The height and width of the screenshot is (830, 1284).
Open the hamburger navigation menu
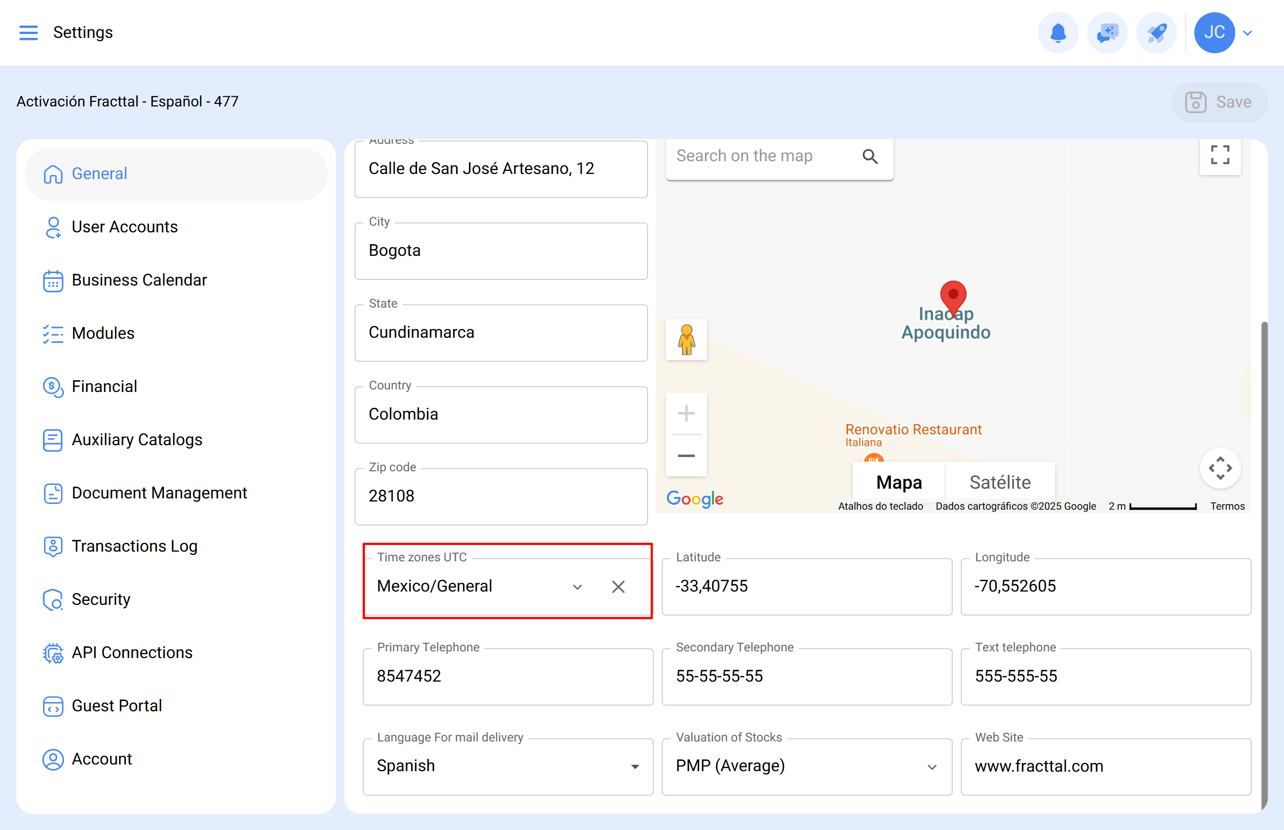click(x=28, y=32)
